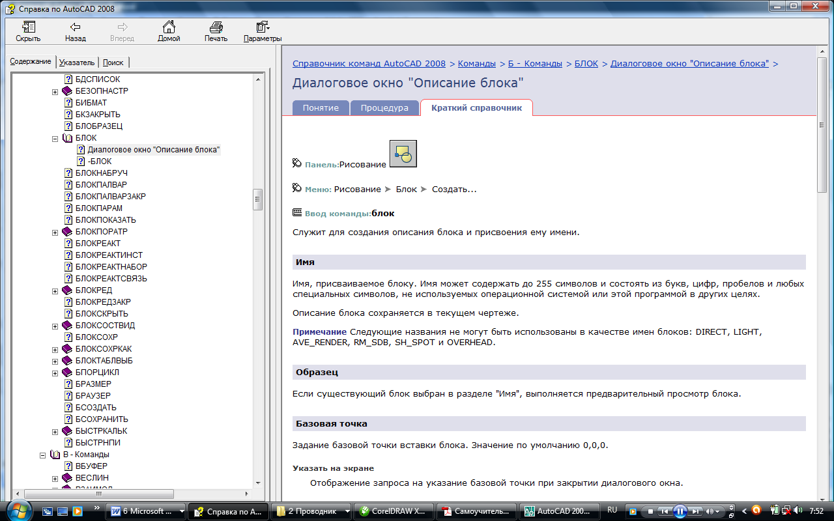Image resolution: width=834 pixels, height=521 pixels.
Task: Follow the Б - Команды breadcrumb link
Action: (535, 64)
